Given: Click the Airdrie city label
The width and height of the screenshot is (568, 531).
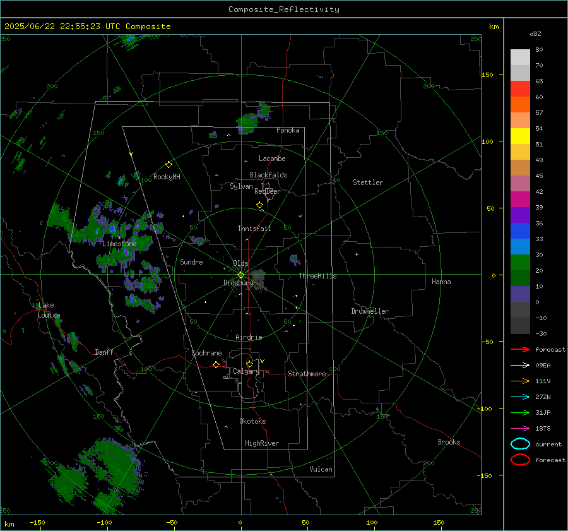Looking at the screenshot, I should pos(249,337).
